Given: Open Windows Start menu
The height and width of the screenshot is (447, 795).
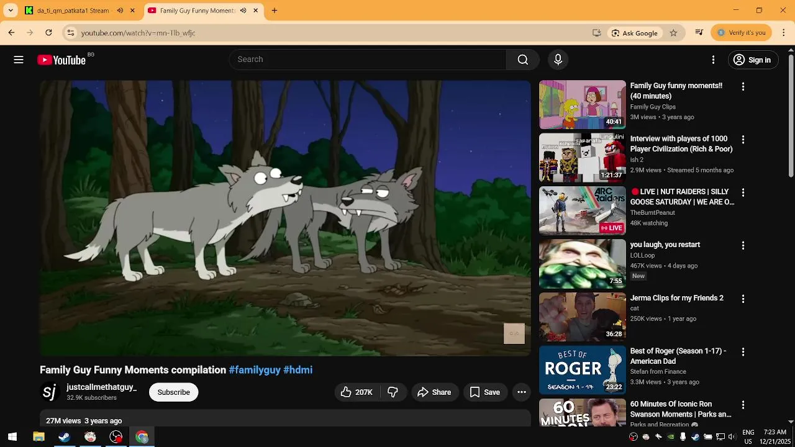Looking at the screenshot, I should [x=12, y=437].
